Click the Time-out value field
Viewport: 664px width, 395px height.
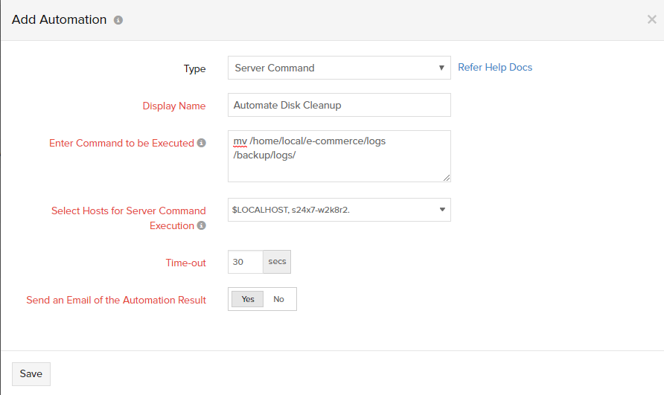click(x=246, y=262)
